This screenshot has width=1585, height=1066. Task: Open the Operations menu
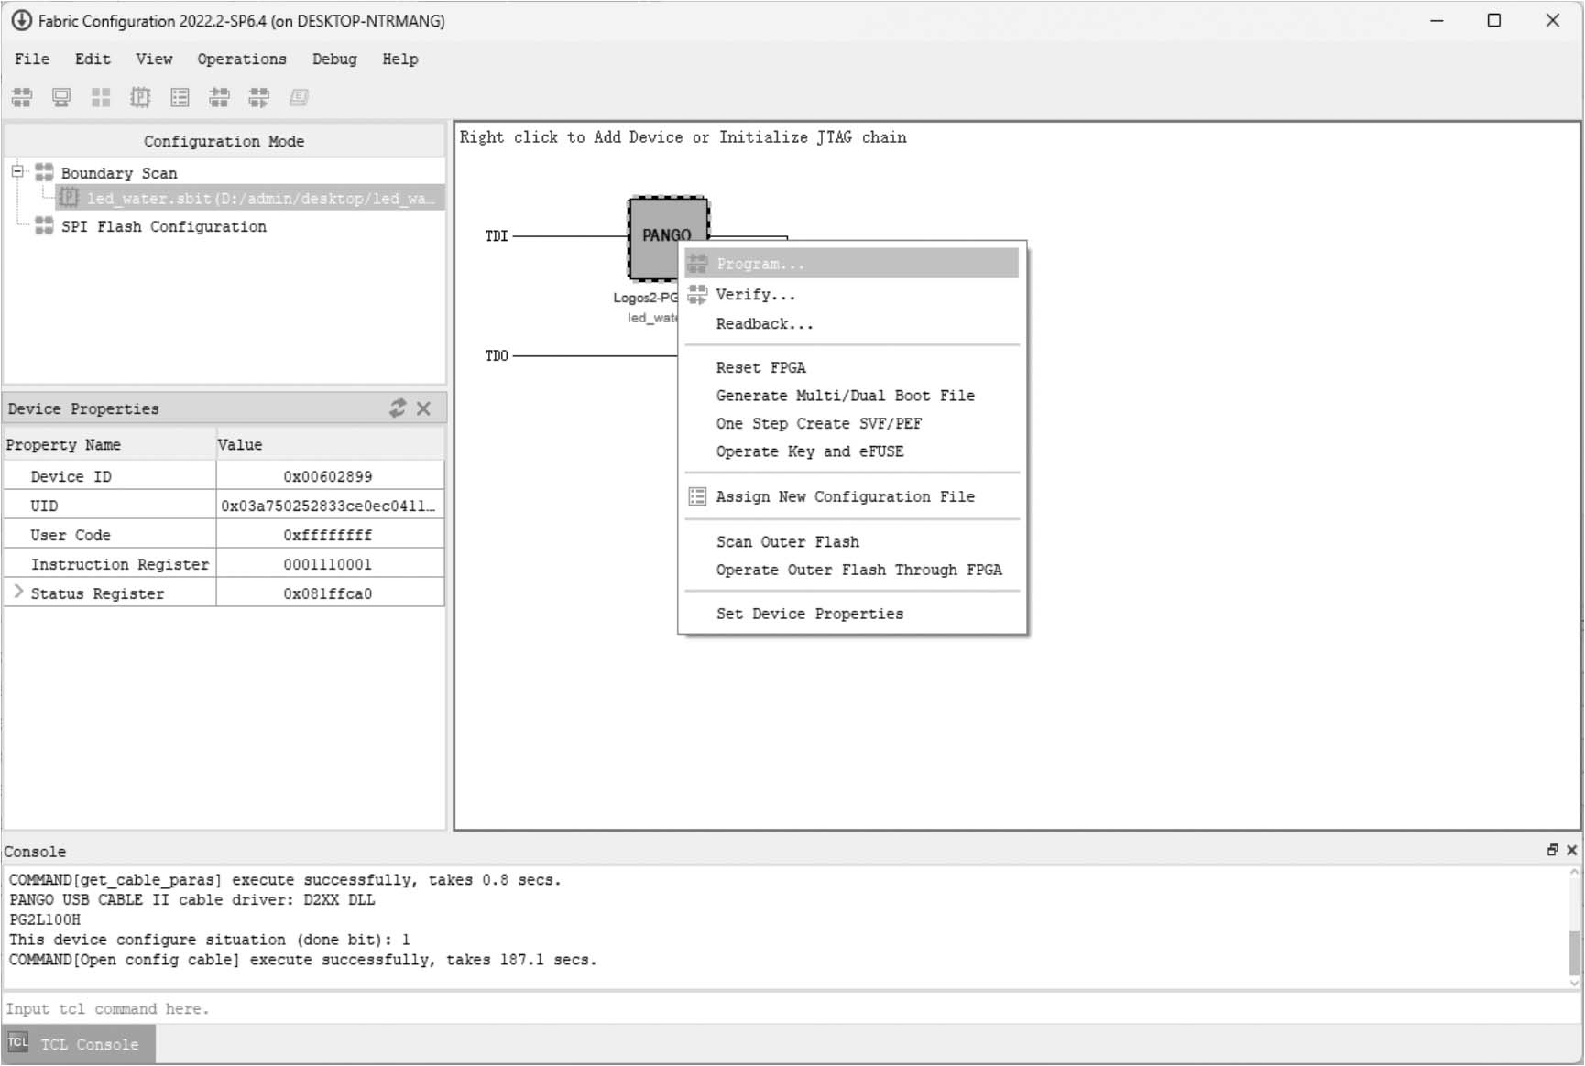click(242, 59)
